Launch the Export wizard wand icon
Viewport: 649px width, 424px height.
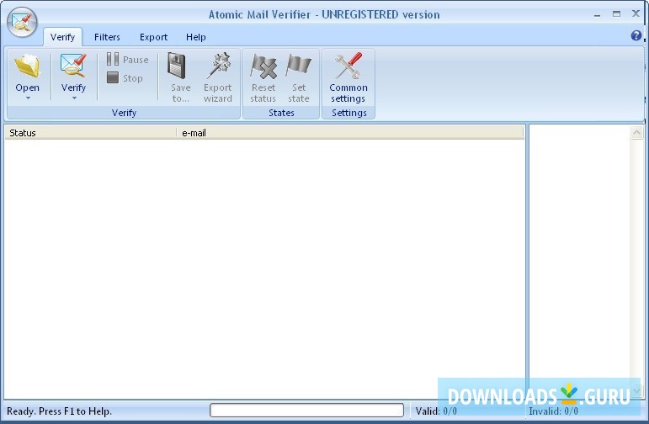click(x=219, y=66)
